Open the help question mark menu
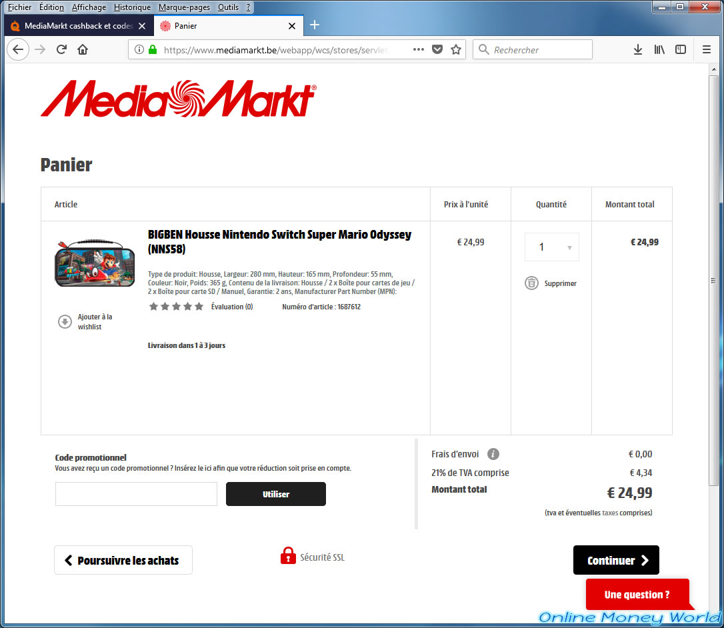Image resolution: width=724 pixels, height=628 pixels. pyautogui.click(x=248, y=7)
